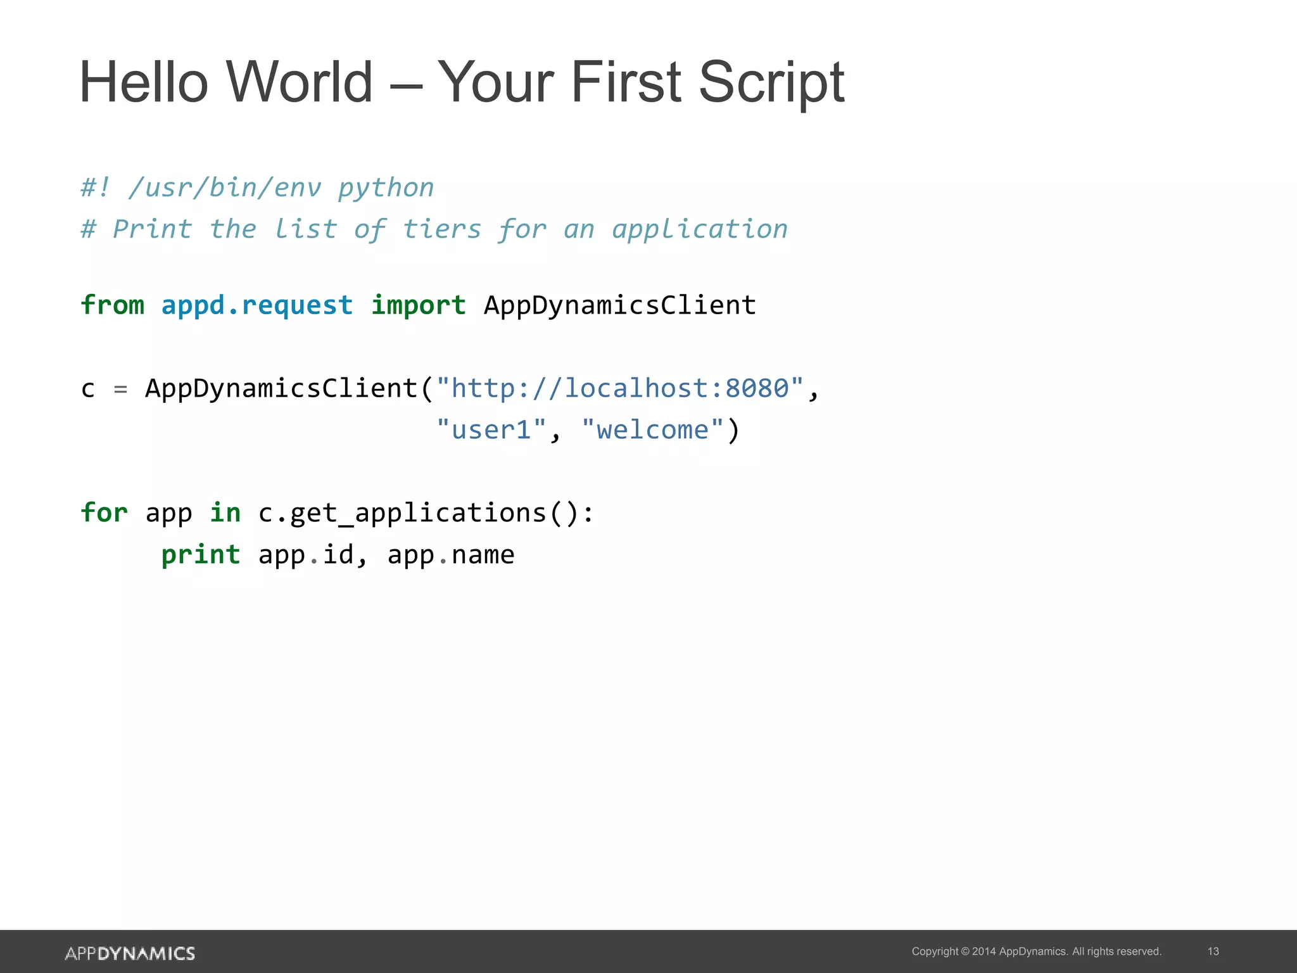Click the module name 'appd.request'
The image size is (1297, 973).
click(x=257, y=306)
